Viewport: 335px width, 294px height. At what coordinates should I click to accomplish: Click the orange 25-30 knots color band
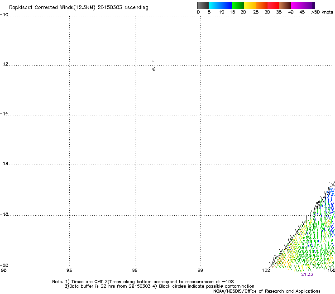(x=262, y=5)
